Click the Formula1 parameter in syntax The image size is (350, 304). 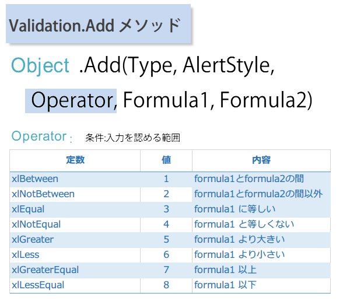(166, 100)
